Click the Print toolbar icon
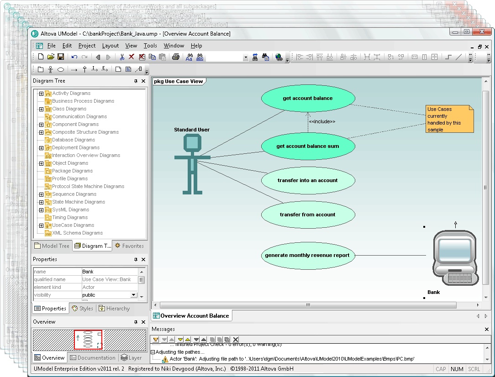The width and height of the screenshot is (495, 377). tap(175, 57)
